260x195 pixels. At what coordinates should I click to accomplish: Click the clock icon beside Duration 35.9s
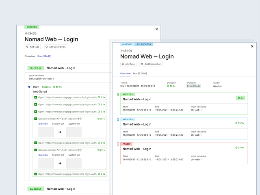pos(168,86)
